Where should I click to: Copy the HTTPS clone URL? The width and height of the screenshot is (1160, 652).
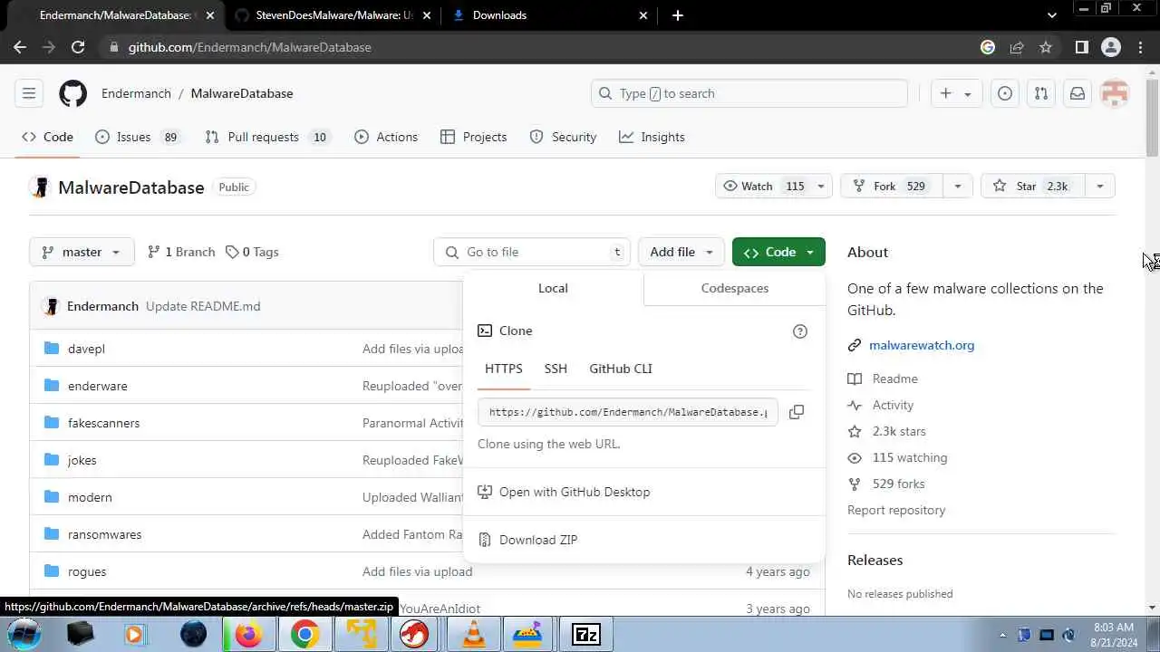[797, 412]
